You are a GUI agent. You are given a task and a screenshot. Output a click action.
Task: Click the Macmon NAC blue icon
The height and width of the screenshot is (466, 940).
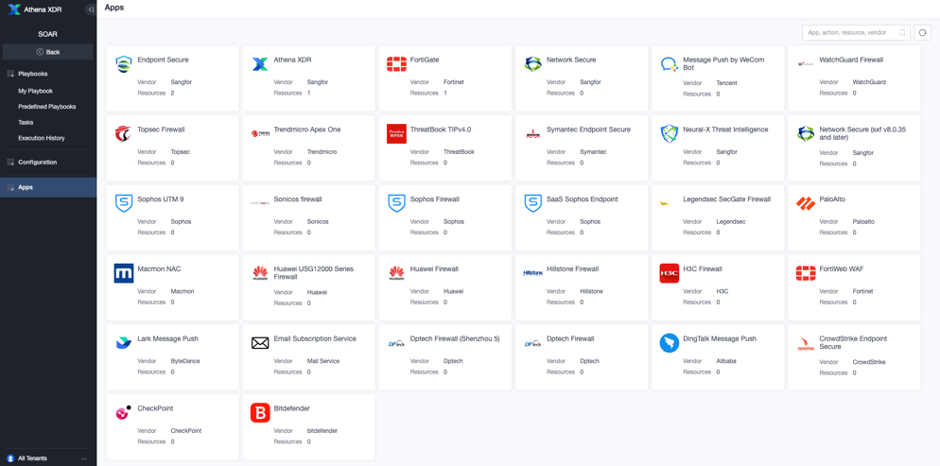pos(124,273)
